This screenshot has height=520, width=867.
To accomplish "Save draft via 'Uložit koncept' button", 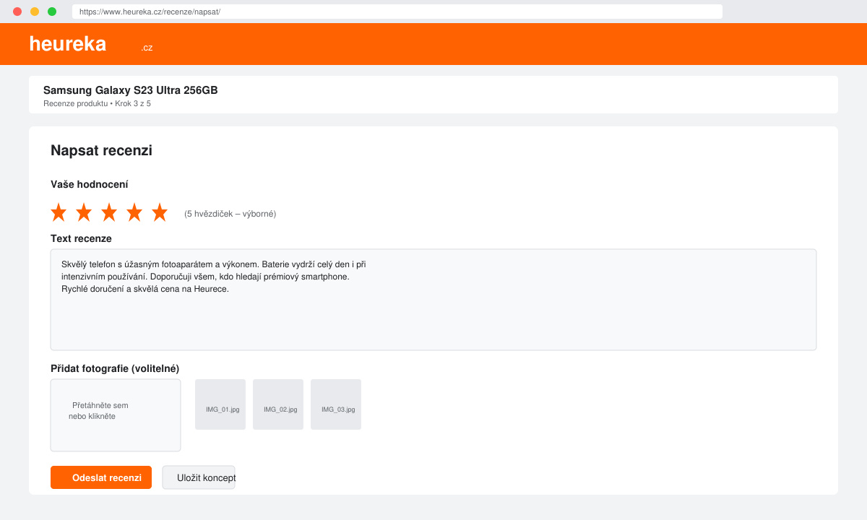I will (199, 477).
